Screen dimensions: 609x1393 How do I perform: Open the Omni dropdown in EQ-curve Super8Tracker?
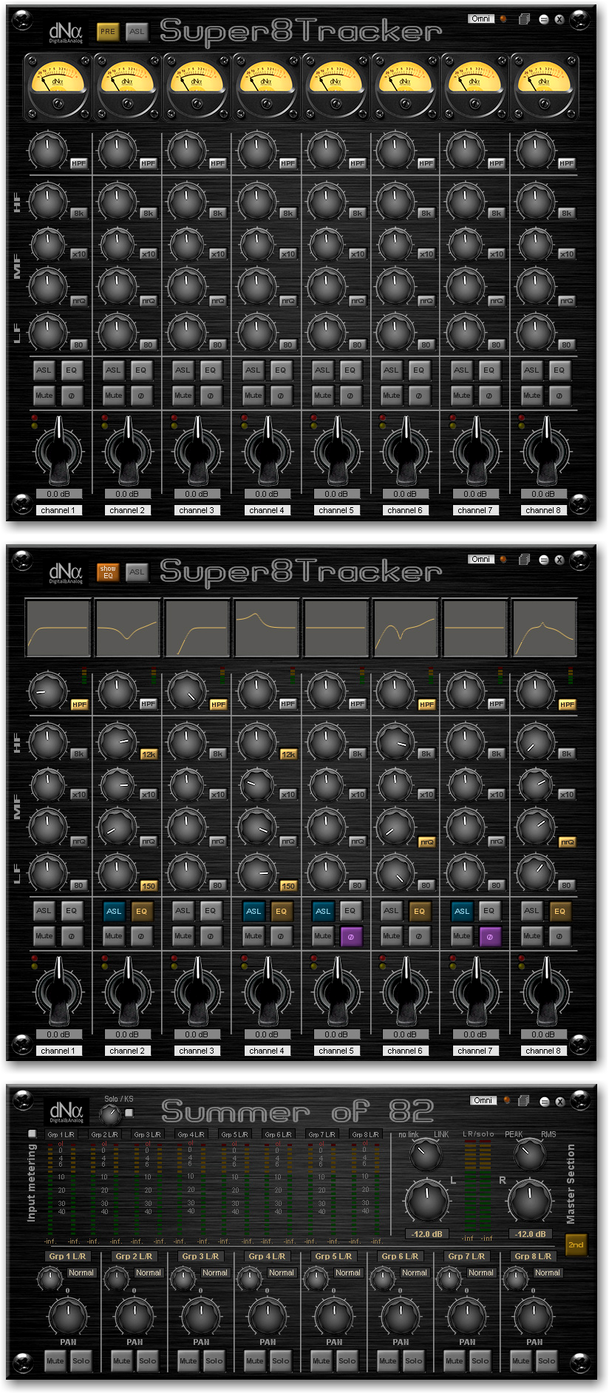pyautogui.click(x=481, y=559)
